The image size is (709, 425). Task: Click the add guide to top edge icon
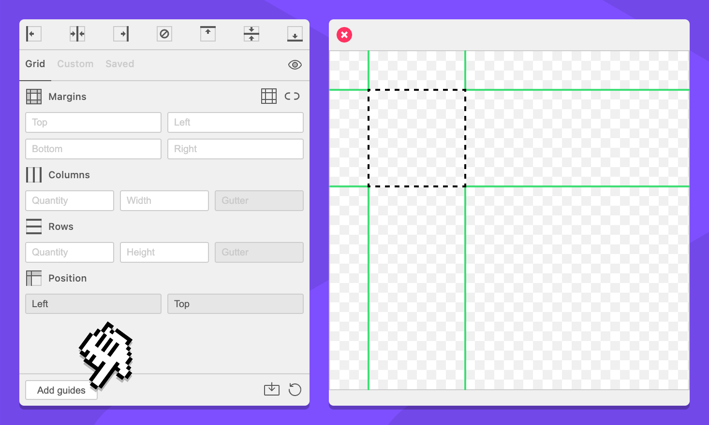coord(208,34)
